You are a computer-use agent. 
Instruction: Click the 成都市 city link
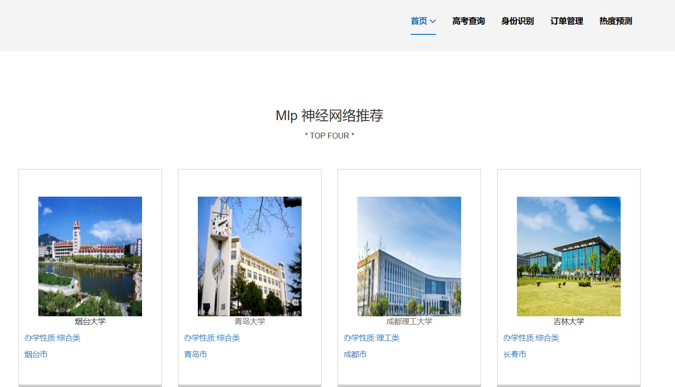(x=355, y=355)
